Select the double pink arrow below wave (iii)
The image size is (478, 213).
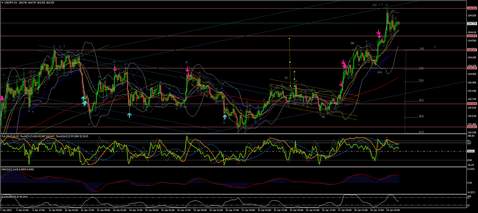(344, 64)
